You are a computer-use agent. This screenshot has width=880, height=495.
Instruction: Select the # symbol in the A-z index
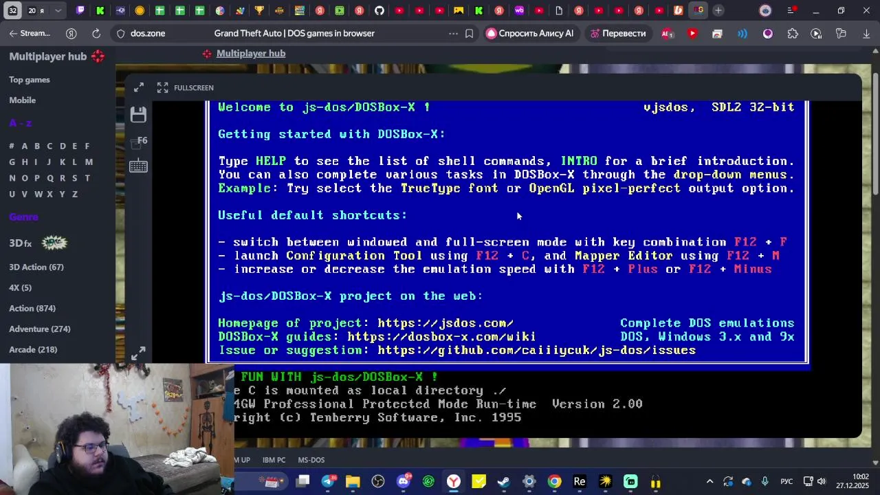coord(12,146)
